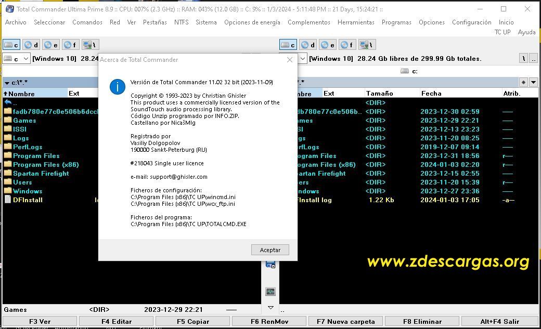Image resolution: width=541 pixels, height=329 pixels.
Task: Open the Red menu
Action: 115,22
